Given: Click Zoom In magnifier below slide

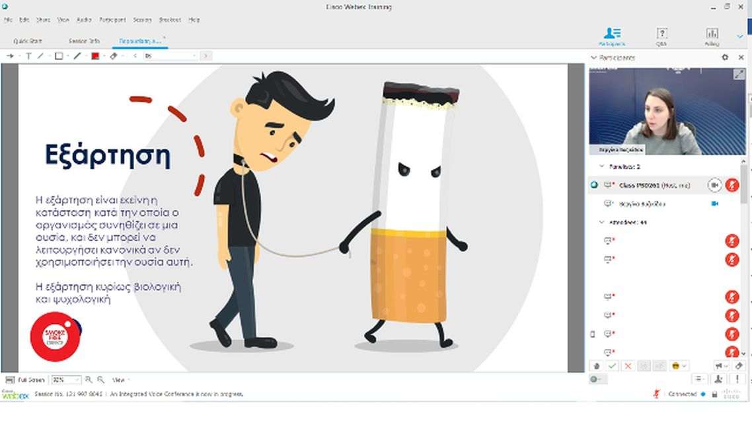Looking at the screenshot, I should (x=89, y=380).
